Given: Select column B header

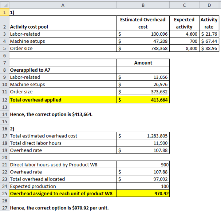Looking at the screenshot, I should (143, 5).
